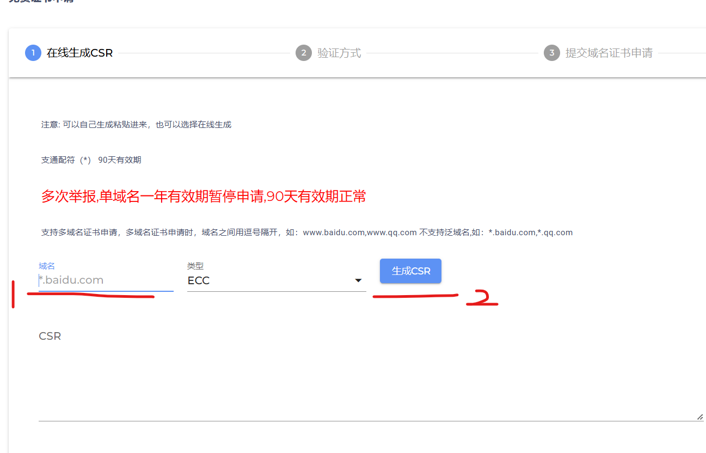Click the CSR textarea resize handle
This screenshot has height=453, width=706.
[x=699, y=417]
